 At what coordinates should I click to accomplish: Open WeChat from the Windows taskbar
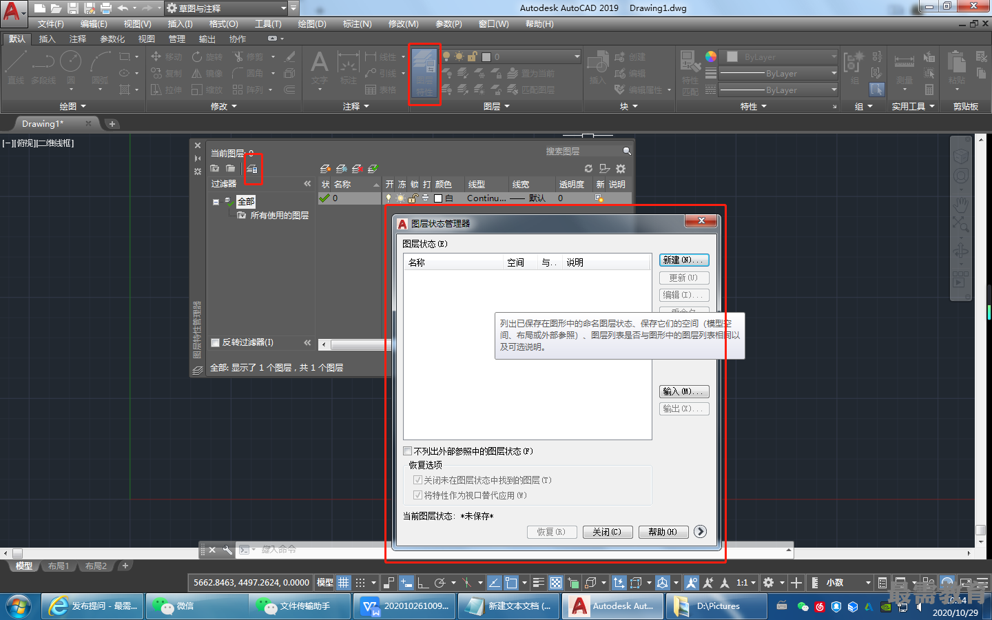point(197,606)
